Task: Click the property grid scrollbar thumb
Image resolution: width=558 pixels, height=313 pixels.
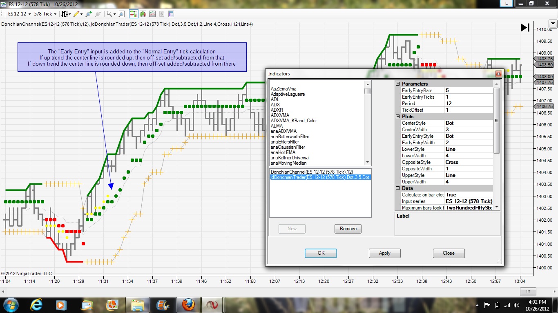Action: tap(497, 121)
